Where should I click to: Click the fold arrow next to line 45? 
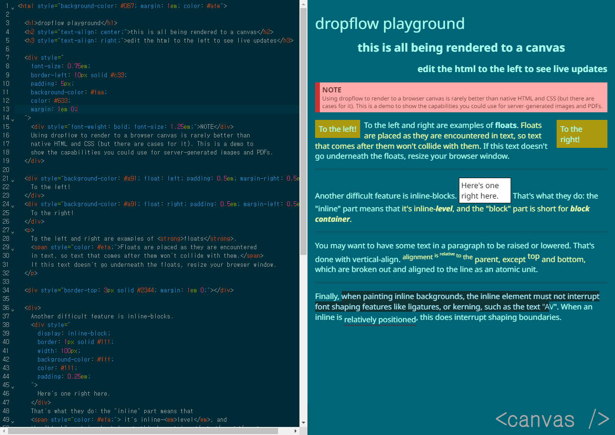(12, 385)
